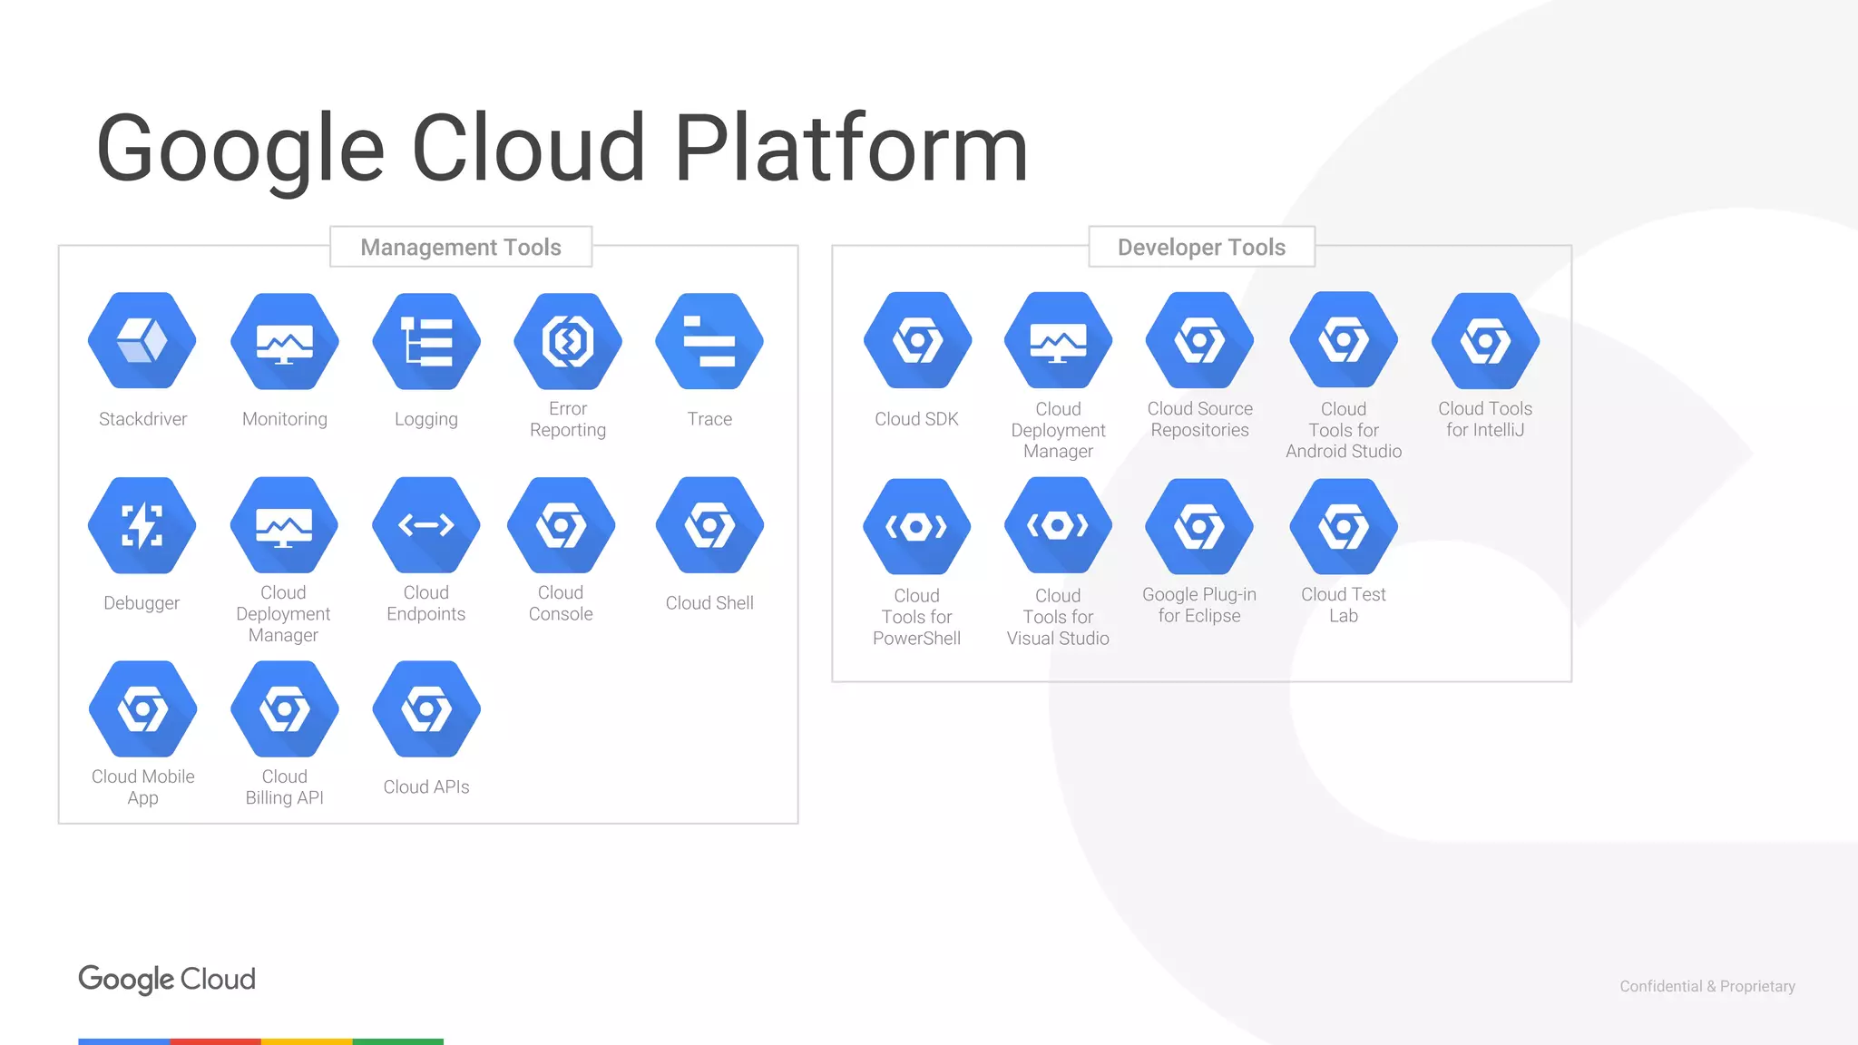Click the Trace text label
1858x1045 pixels.
click(x=709, y=419)
